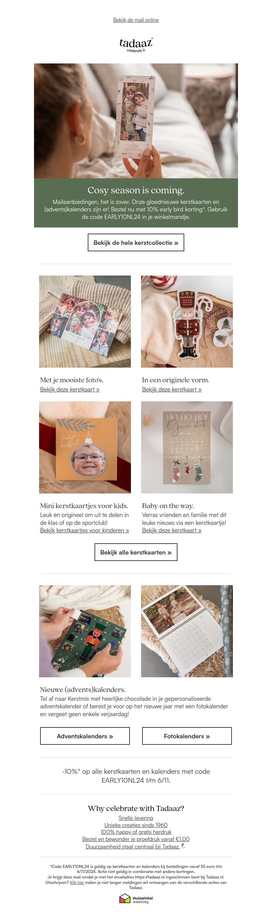Viewport: 272px width, 916px height.
Task: Click the photo collage Christmas card image
Action: tap(85, 322)
